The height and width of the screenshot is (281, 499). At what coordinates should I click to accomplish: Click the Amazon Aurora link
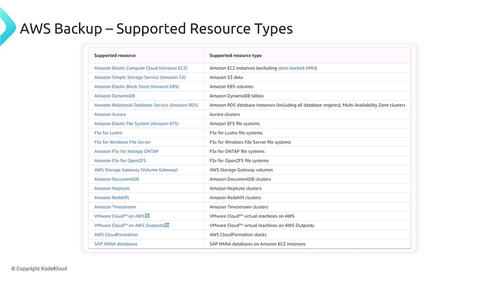coord(110,114)
